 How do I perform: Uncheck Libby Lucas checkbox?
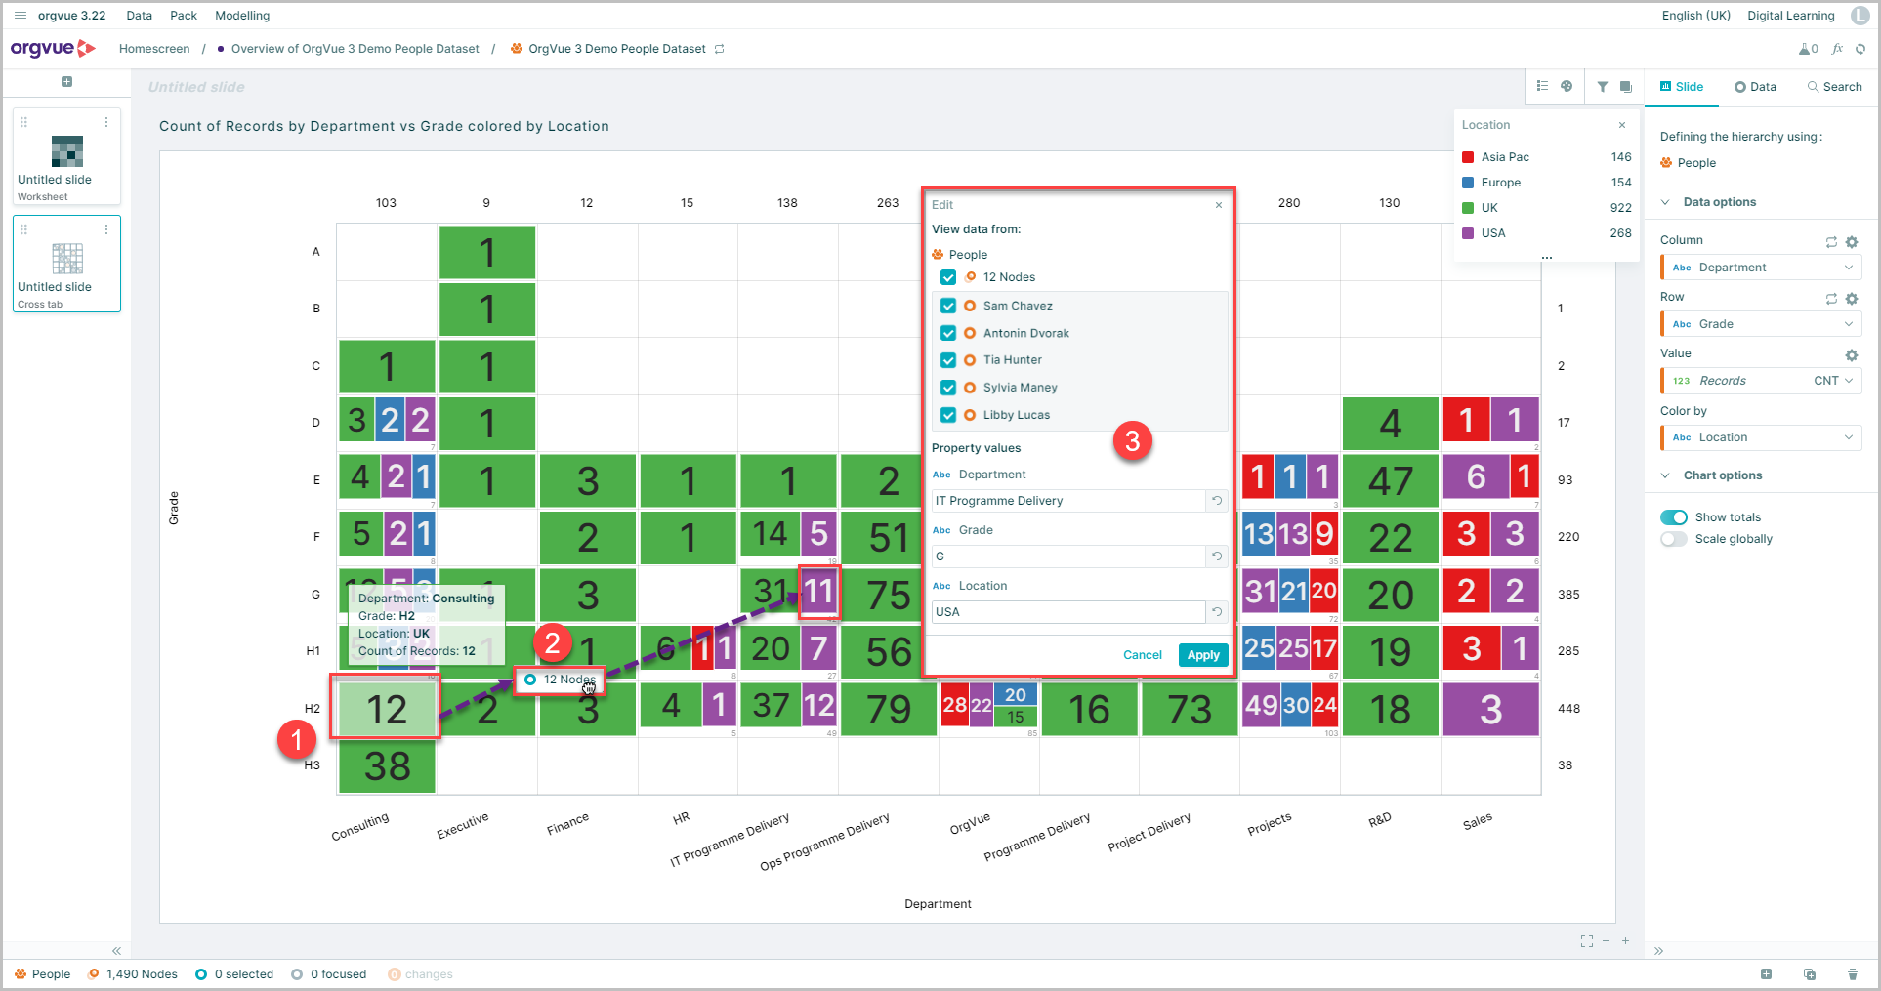[x=948, y=415]
